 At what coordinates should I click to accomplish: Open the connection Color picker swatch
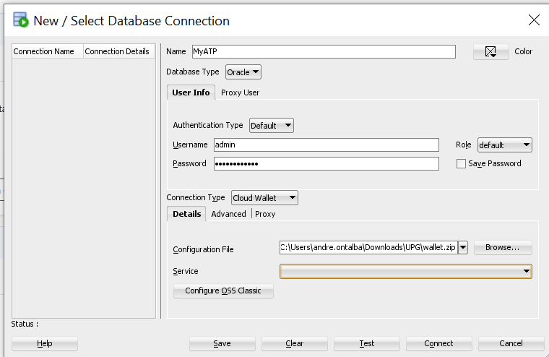click(491, 52)
